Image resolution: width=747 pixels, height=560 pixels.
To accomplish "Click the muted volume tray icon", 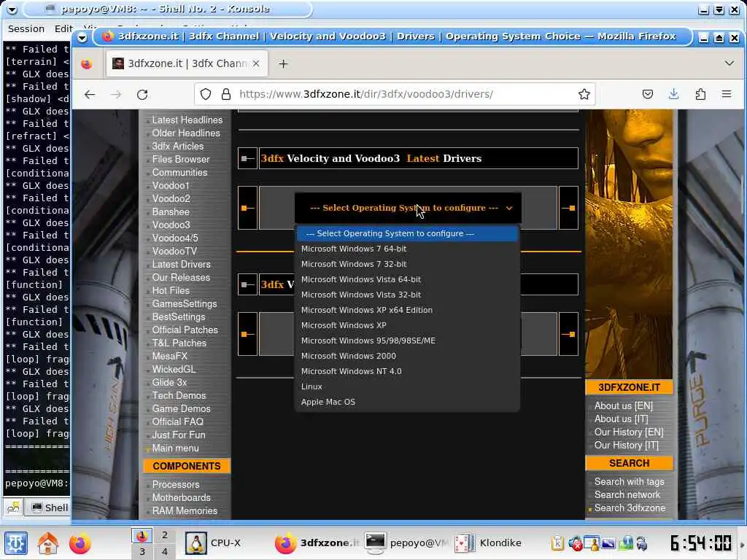I will click(x=575, y=542).
